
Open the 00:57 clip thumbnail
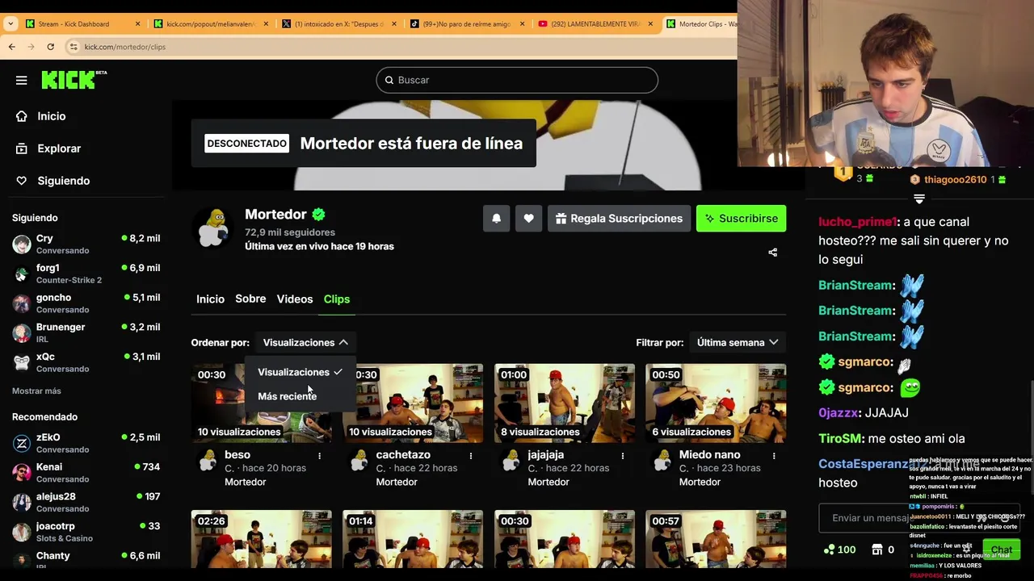pyautogui.click(x=716, y=539)
